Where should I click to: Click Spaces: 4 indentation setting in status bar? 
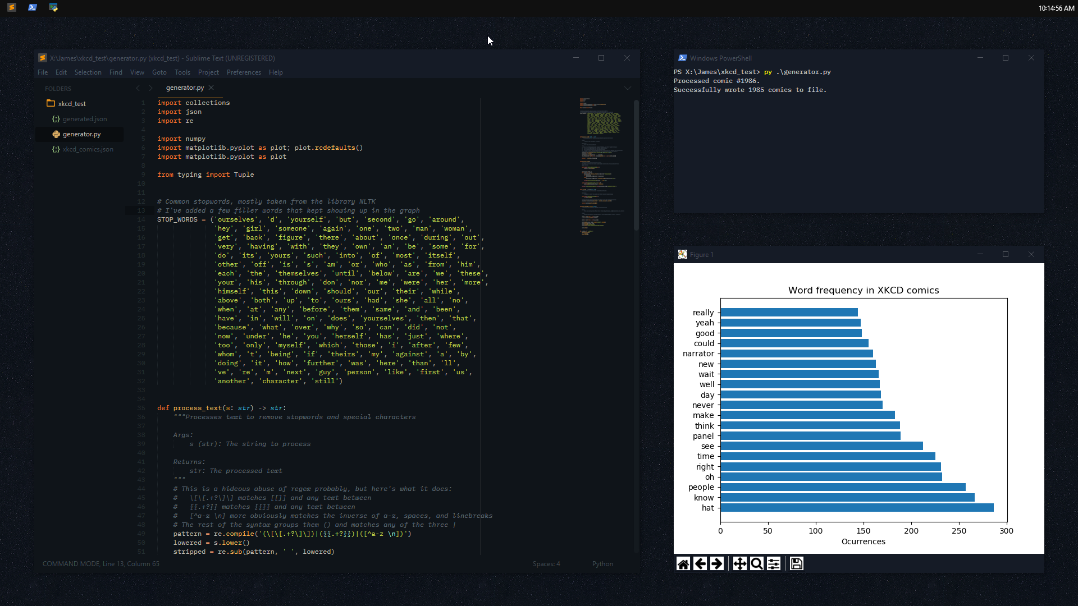pos(546,564)
